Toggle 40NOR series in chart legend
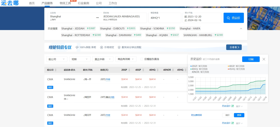This screenshot has width=280, height=127. (200, 72)
